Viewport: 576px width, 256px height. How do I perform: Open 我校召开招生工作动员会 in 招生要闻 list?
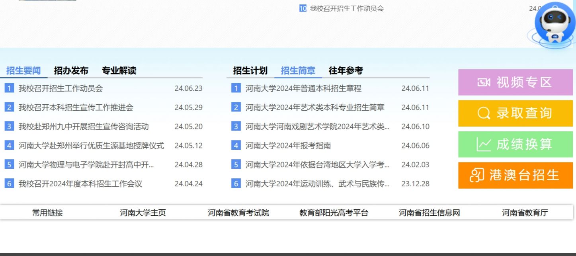tap(61, 88)
